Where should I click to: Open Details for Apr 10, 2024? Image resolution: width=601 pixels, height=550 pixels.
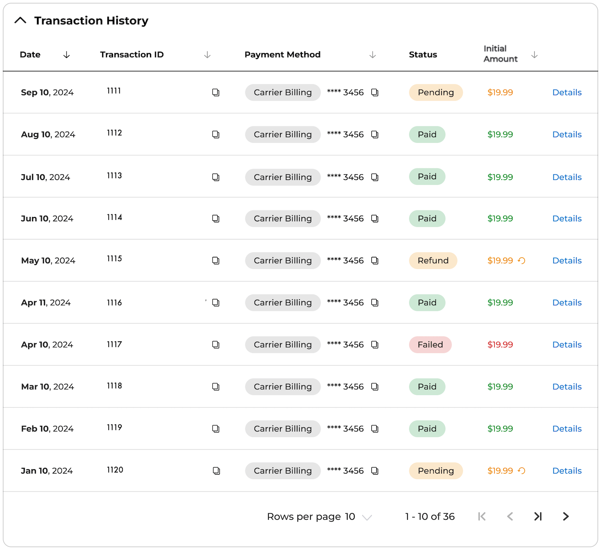pos(567,345)
